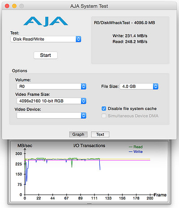Click the MB/sec axis label
The height and width of the screenshot is (208, 179).
coord(25,145)
